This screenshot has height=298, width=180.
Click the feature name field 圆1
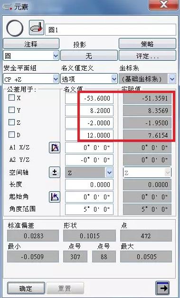tap(111, 30)
